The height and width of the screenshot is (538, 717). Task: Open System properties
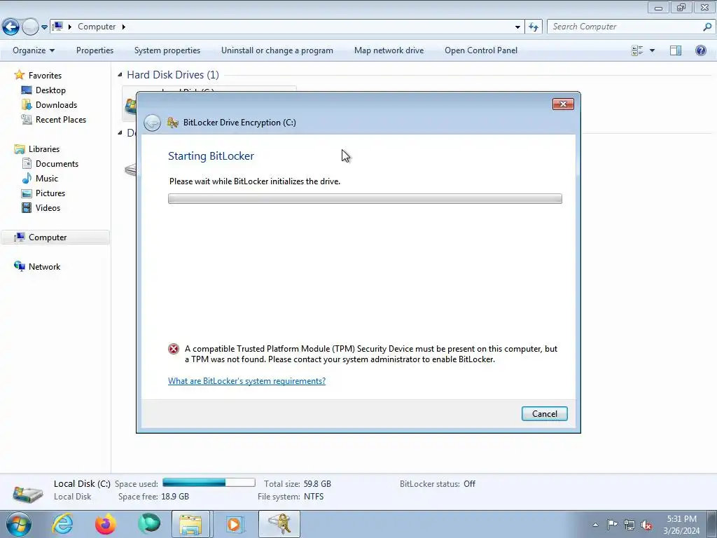[x=167, y=50]
